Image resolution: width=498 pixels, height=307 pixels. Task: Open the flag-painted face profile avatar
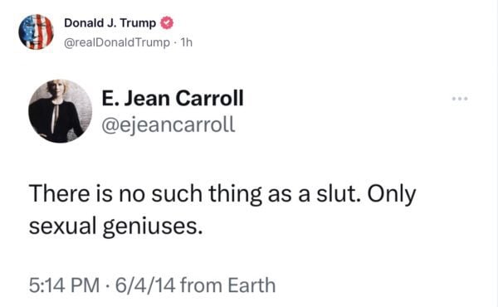36,32
